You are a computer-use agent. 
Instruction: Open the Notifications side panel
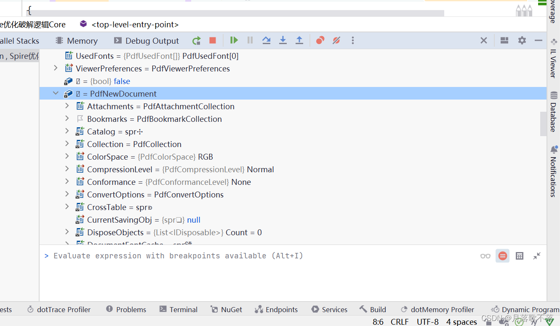click(553, 171)
